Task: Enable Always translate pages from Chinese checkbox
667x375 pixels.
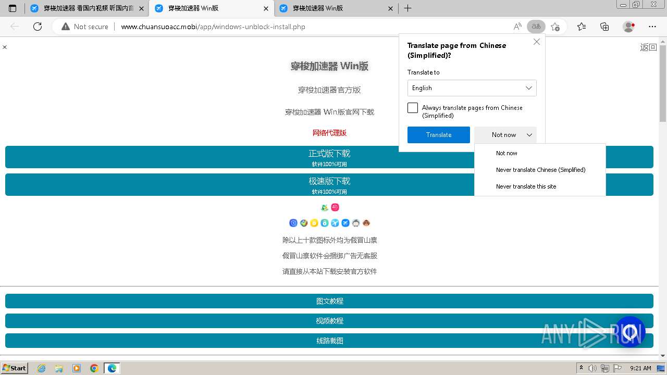Action: (413, 108)
